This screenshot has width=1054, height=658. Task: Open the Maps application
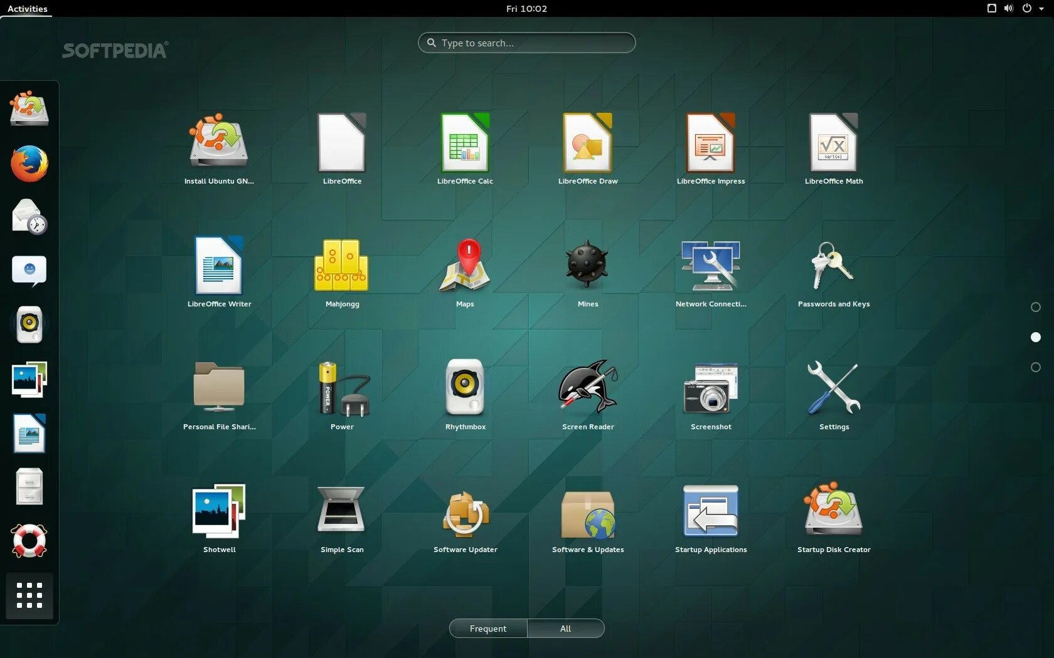465,271
